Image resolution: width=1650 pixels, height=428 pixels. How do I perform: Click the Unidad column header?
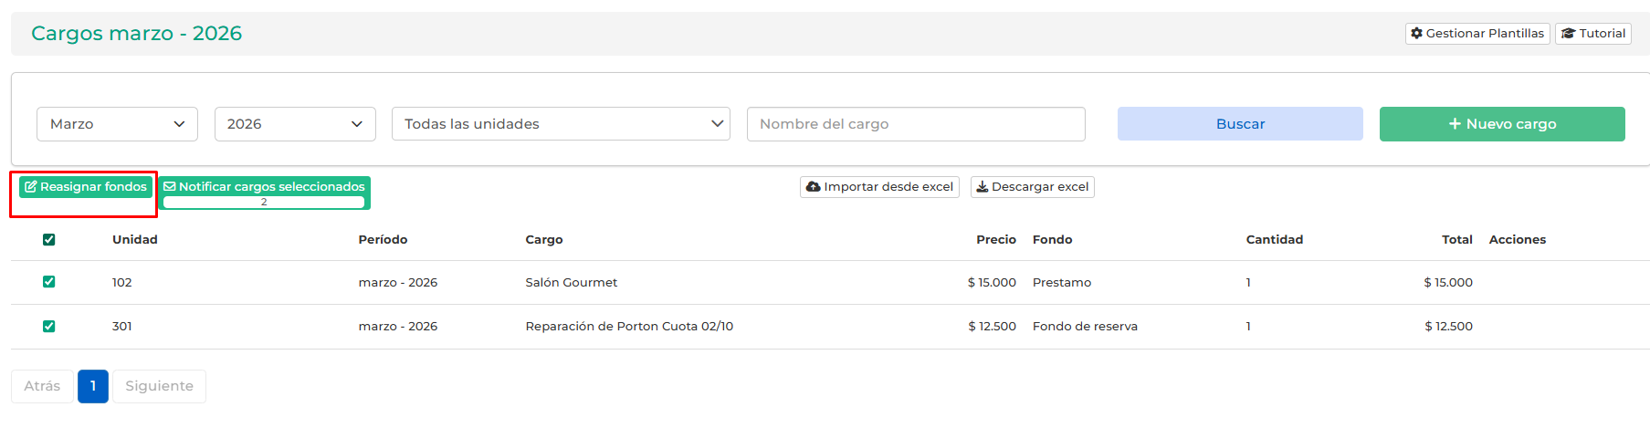coord(135,240)
